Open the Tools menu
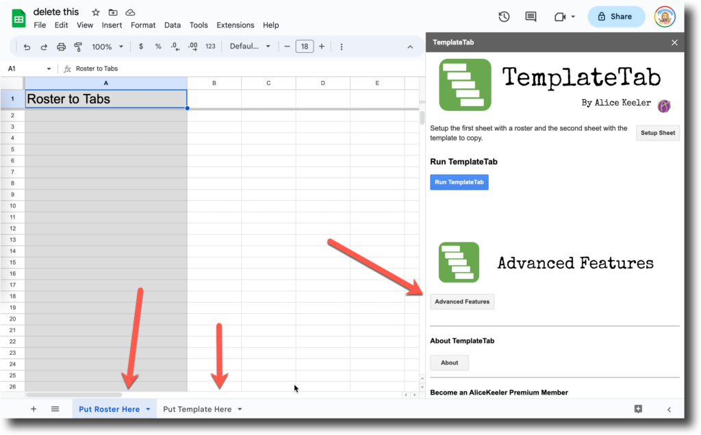The image size is (701, 435). (x=199, y=25)
